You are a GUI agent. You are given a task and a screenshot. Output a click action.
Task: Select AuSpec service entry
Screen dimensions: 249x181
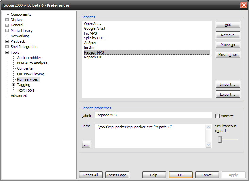[147, 43]
